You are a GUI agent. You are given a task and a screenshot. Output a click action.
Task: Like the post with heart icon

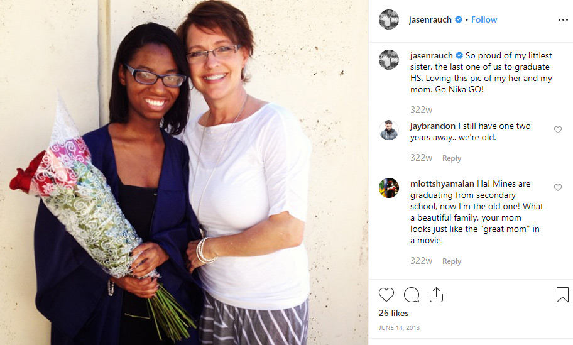(386, 295)
